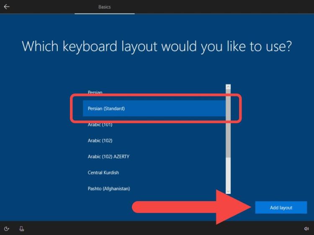
Task: Click the volume speaker icon
Action: (x=306, y=229)
